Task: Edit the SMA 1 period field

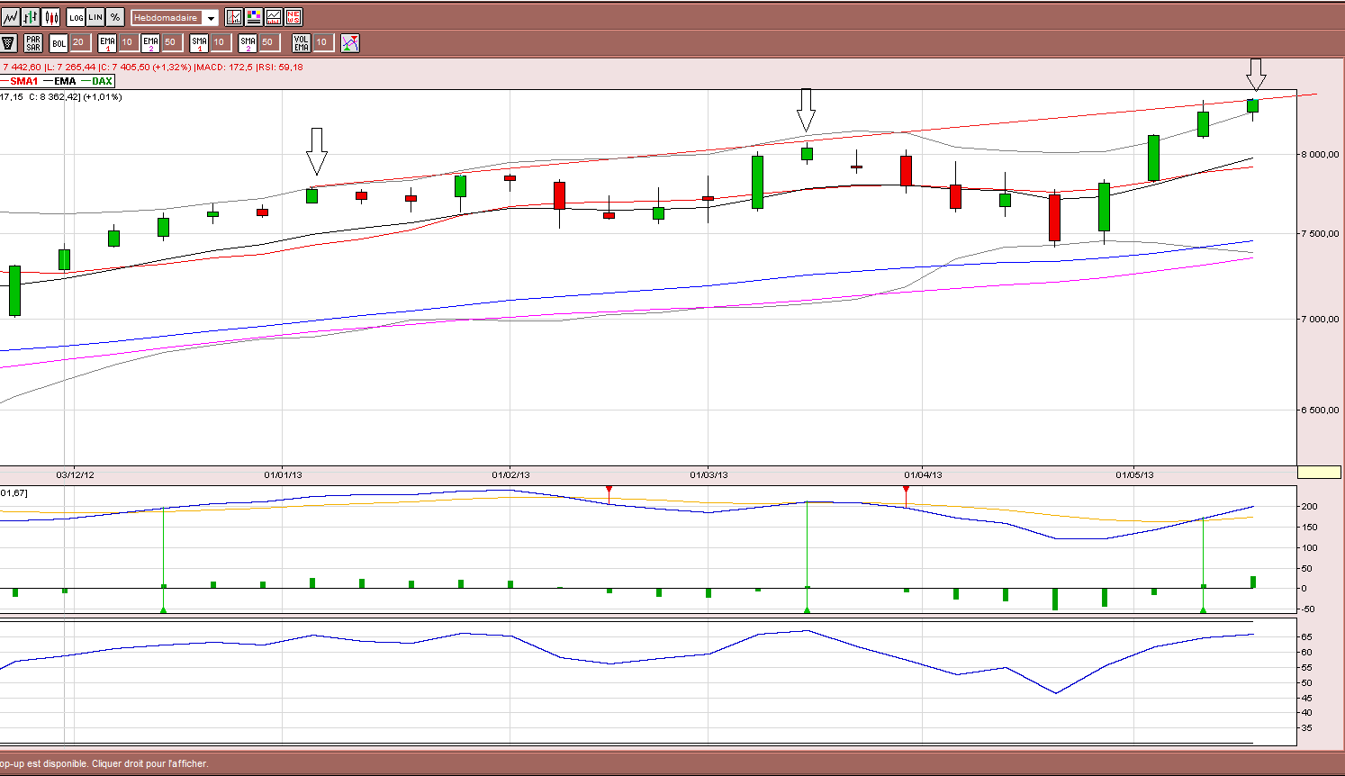Action: click(x=221, y=42)
